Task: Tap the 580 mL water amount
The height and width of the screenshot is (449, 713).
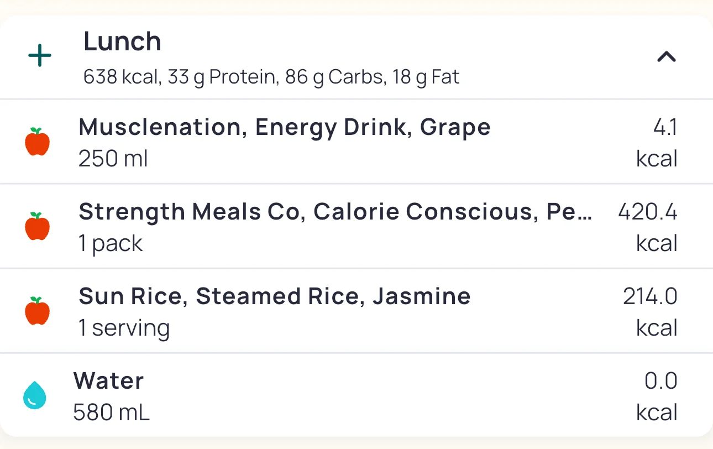Action: (111, 413)
